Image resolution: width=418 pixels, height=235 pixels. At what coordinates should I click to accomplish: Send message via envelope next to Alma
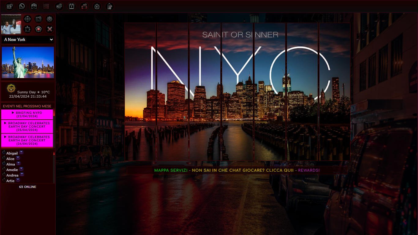18,163
